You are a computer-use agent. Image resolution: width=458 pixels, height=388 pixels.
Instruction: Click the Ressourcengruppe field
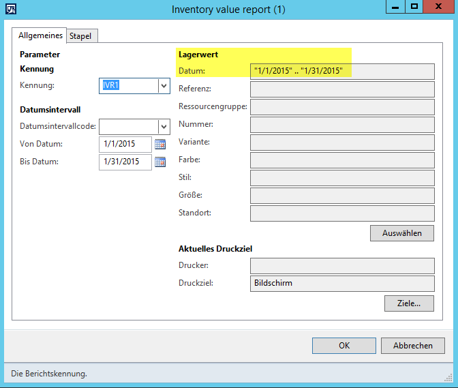(342, 106)
